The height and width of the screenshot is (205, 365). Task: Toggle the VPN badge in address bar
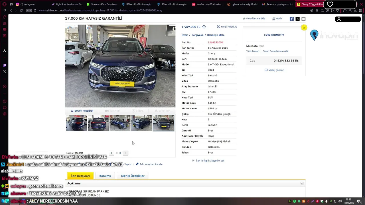[x=29, y=11]
